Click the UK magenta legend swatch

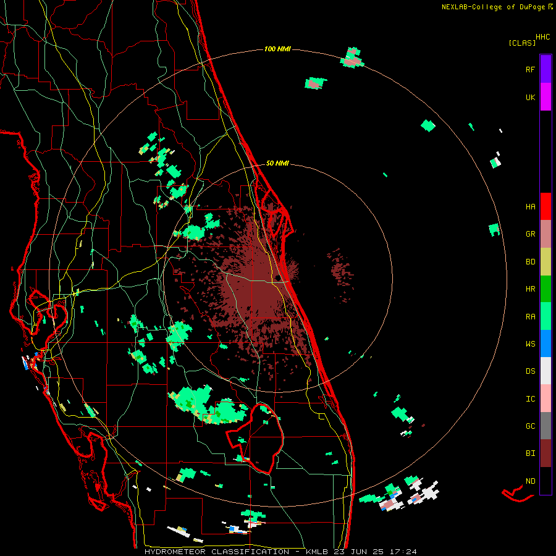[545, 97]
